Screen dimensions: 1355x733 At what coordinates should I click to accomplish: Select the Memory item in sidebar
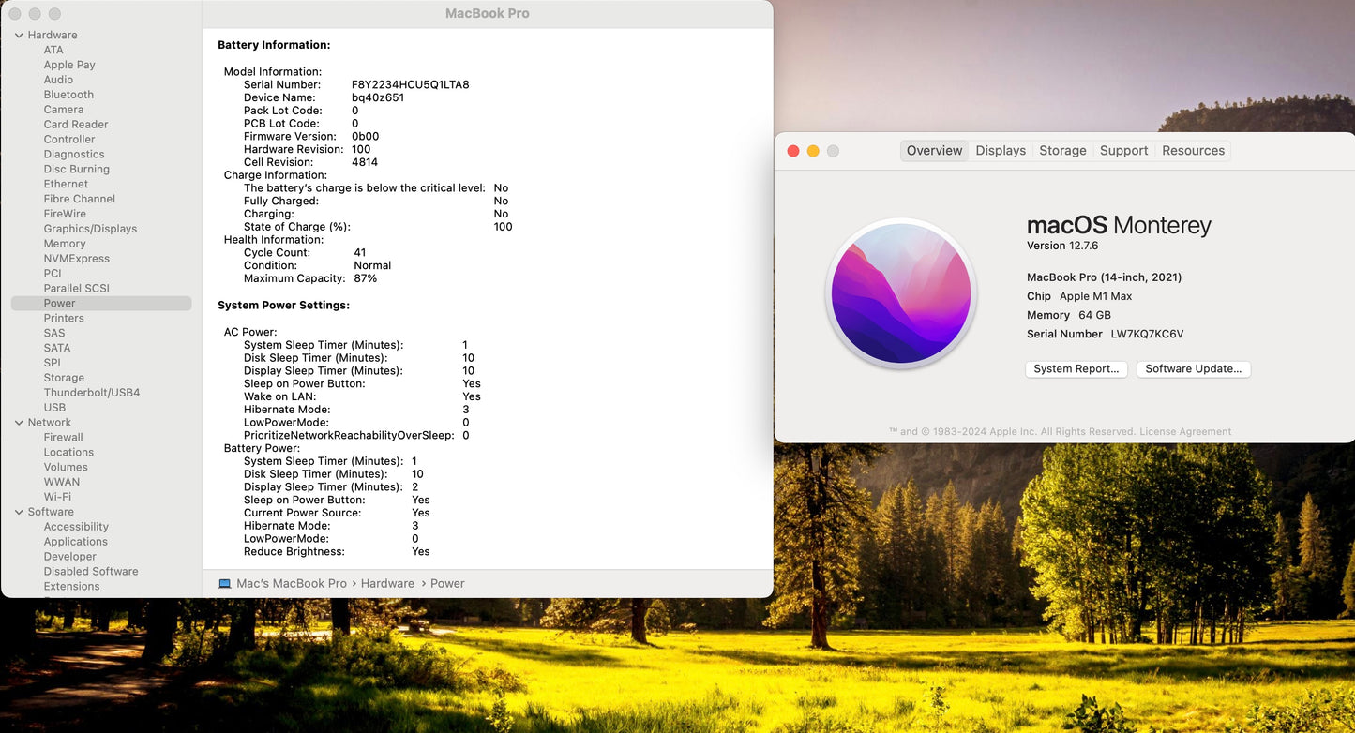click(x=65, y=244)
